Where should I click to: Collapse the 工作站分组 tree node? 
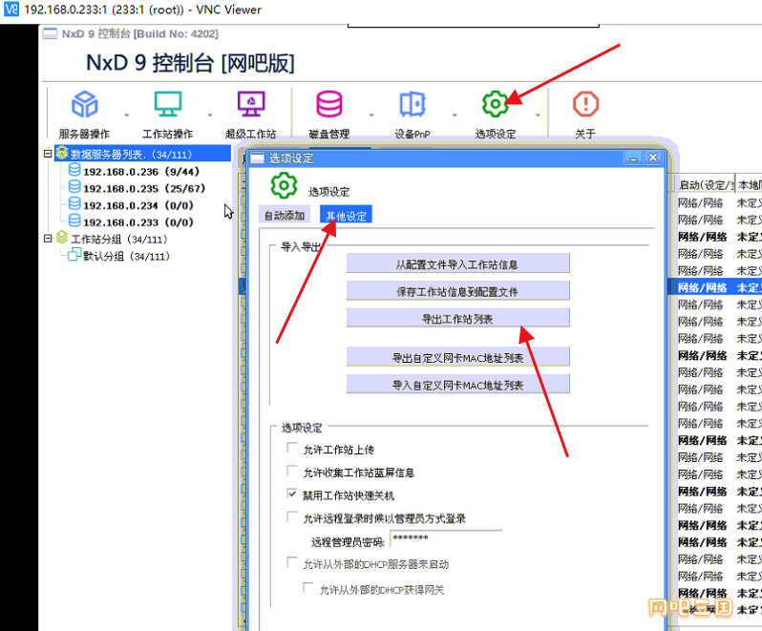coord(48,239)
